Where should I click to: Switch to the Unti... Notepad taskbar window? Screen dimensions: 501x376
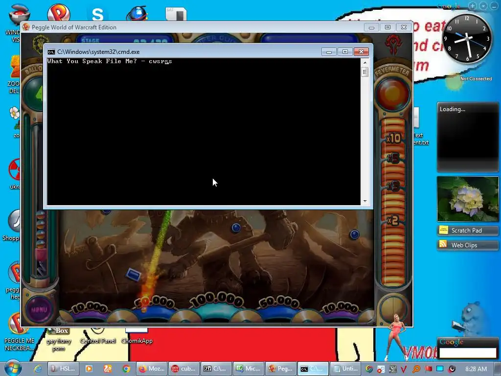345,369
